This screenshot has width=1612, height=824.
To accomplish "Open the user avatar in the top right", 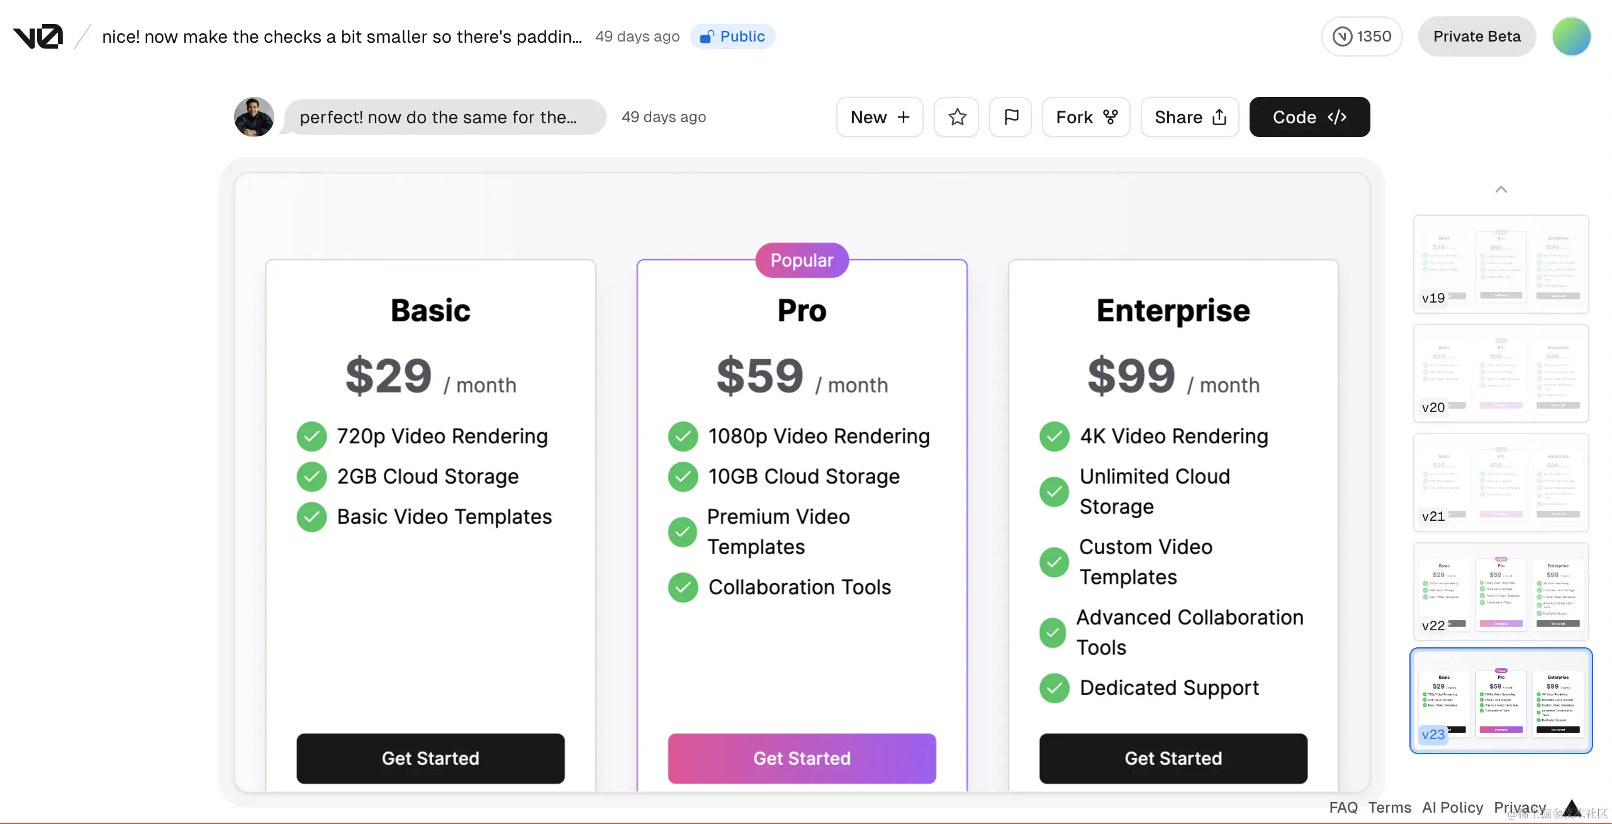I will pyautogui.click(x=1571, y=36).
